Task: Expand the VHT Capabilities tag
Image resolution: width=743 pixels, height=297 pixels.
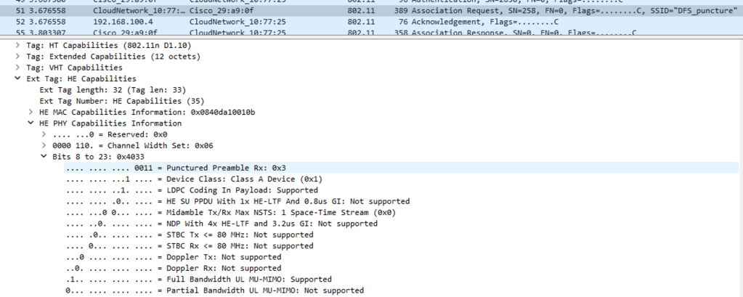Action: click(17, 68)
